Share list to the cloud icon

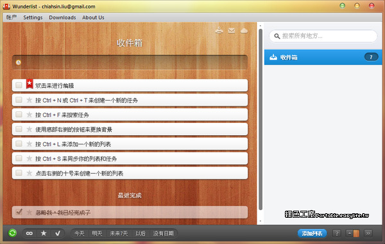[244, 30]
